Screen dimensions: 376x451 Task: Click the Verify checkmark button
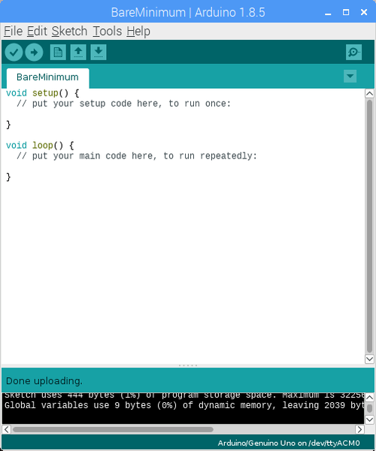pyautogui.click(x=14, y=53)
